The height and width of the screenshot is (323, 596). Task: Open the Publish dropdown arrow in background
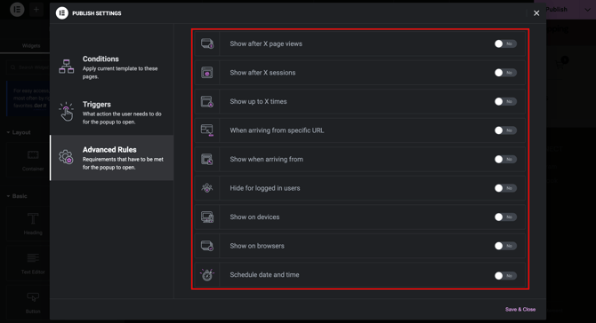click(587, 10)
